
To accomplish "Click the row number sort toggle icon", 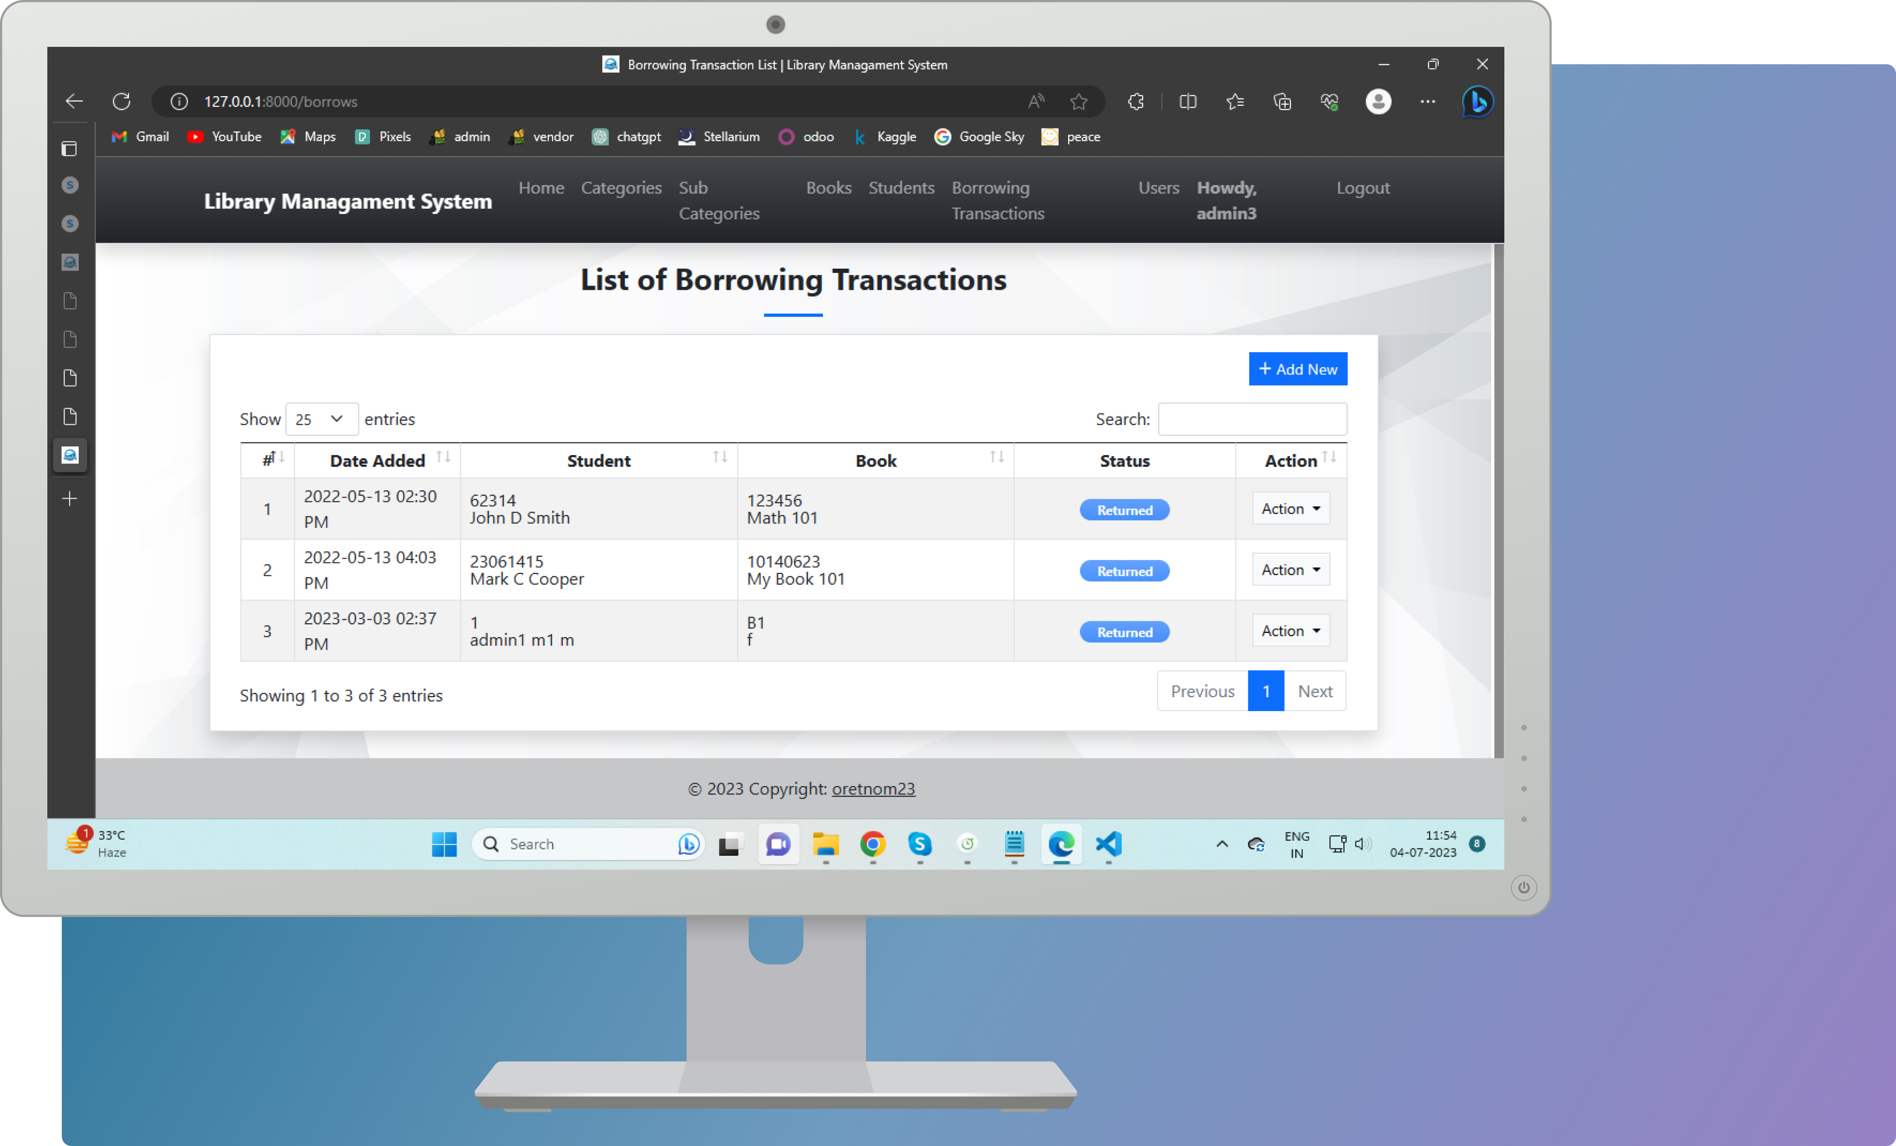I will (x=279, y=459).
